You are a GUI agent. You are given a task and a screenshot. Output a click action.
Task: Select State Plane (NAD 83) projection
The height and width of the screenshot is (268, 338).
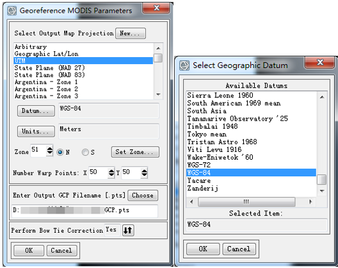click(x=83, y=75)
